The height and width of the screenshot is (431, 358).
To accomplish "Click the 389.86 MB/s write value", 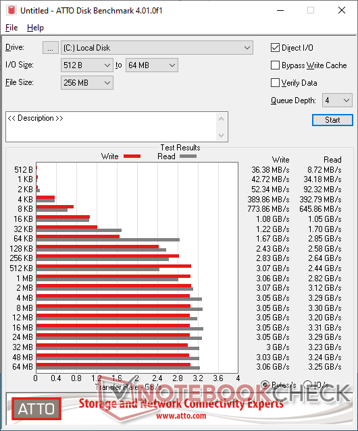I will [268, 199].
